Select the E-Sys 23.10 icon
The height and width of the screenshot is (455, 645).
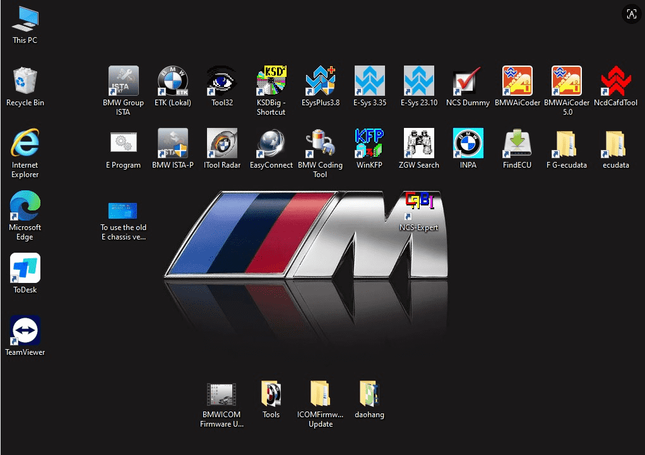[419, 81]
